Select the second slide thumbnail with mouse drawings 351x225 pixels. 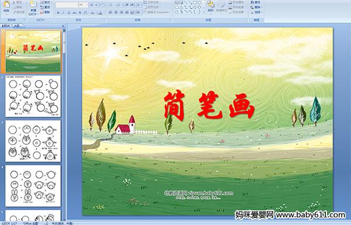coord(33,96)
